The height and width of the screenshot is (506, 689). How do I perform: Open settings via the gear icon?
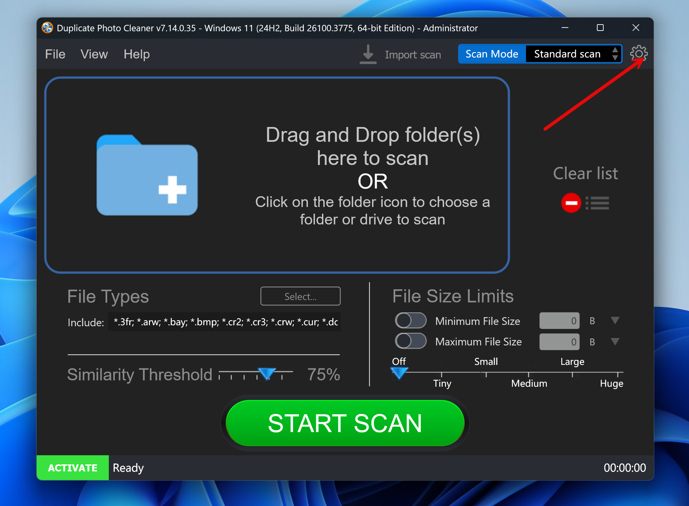(x=638, y=54)
